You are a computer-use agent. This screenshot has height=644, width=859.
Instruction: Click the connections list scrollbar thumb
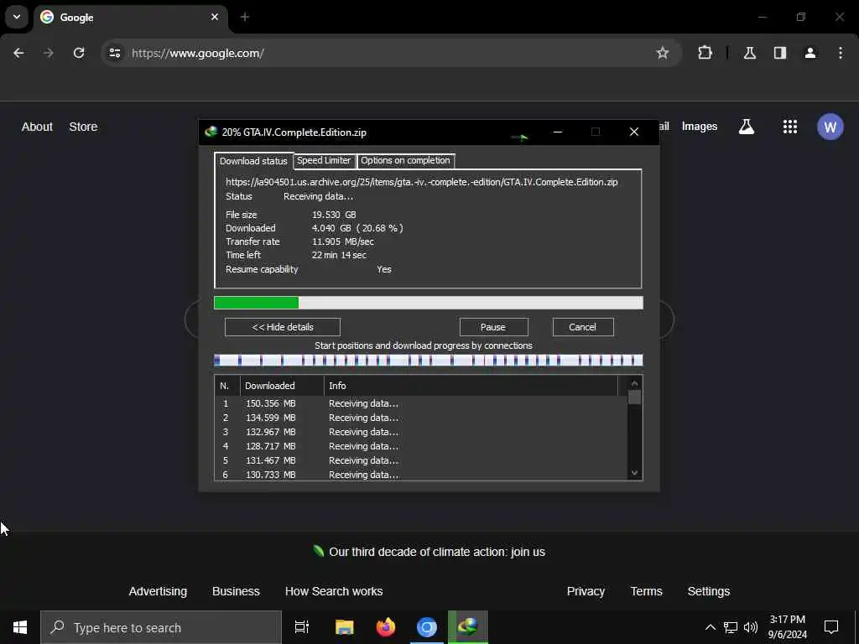tap(634, 397)
